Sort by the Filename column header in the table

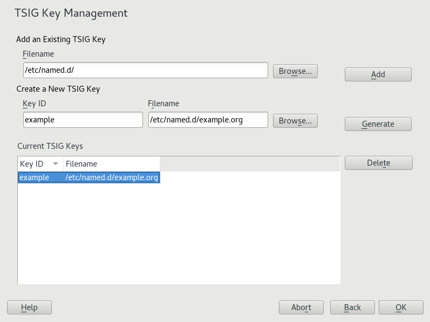(111, 164)
